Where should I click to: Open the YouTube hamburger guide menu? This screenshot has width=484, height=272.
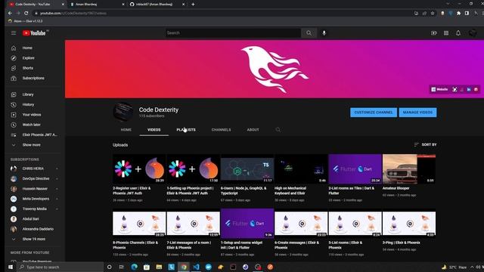(x=14, y=33)
